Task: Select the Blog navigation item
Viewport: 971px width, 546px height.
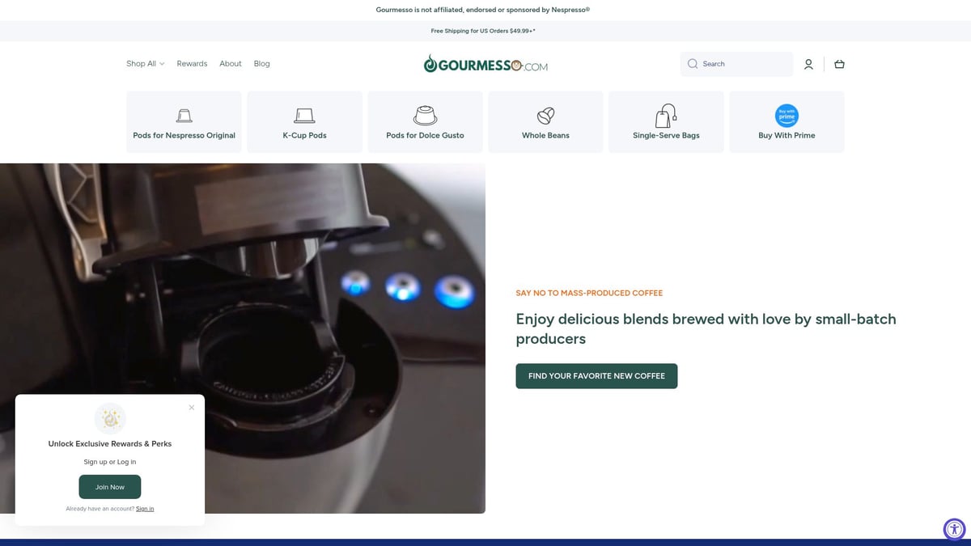Action: (x=261, y=63)
